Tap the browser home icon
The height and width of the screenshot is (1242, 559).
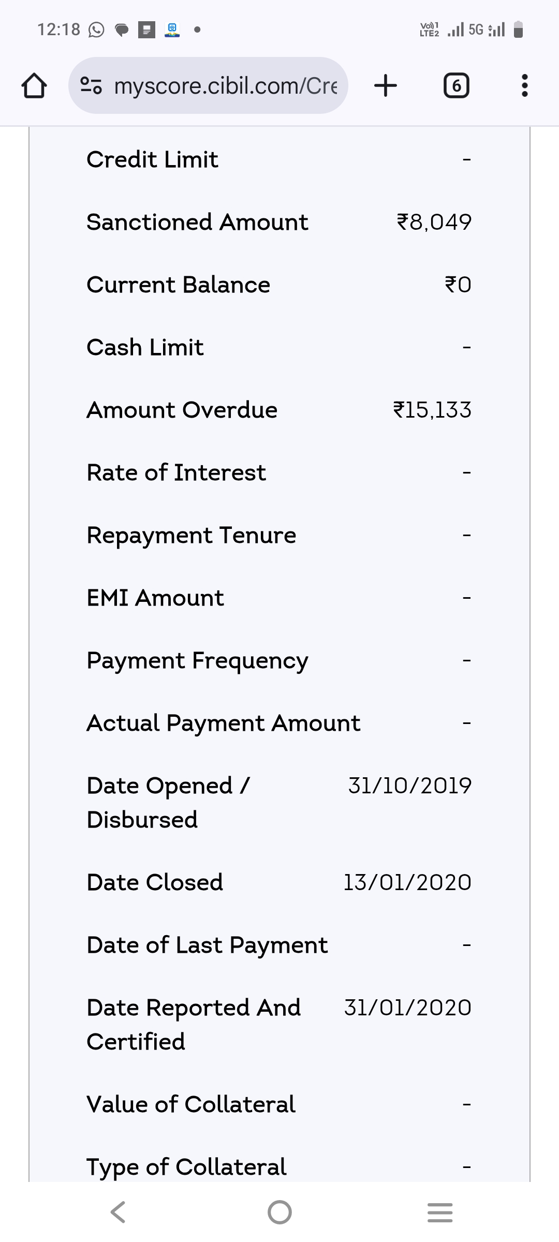click(x=34, y=86)
